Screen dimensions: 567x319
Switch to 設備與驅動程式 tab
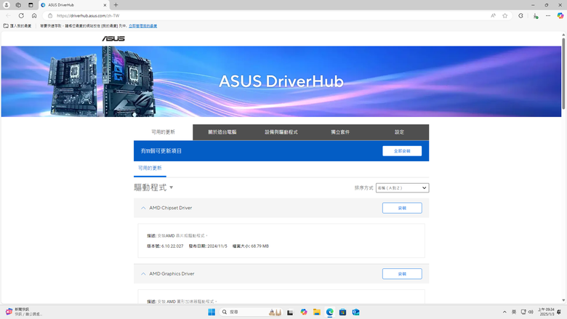tap(281, 132)
